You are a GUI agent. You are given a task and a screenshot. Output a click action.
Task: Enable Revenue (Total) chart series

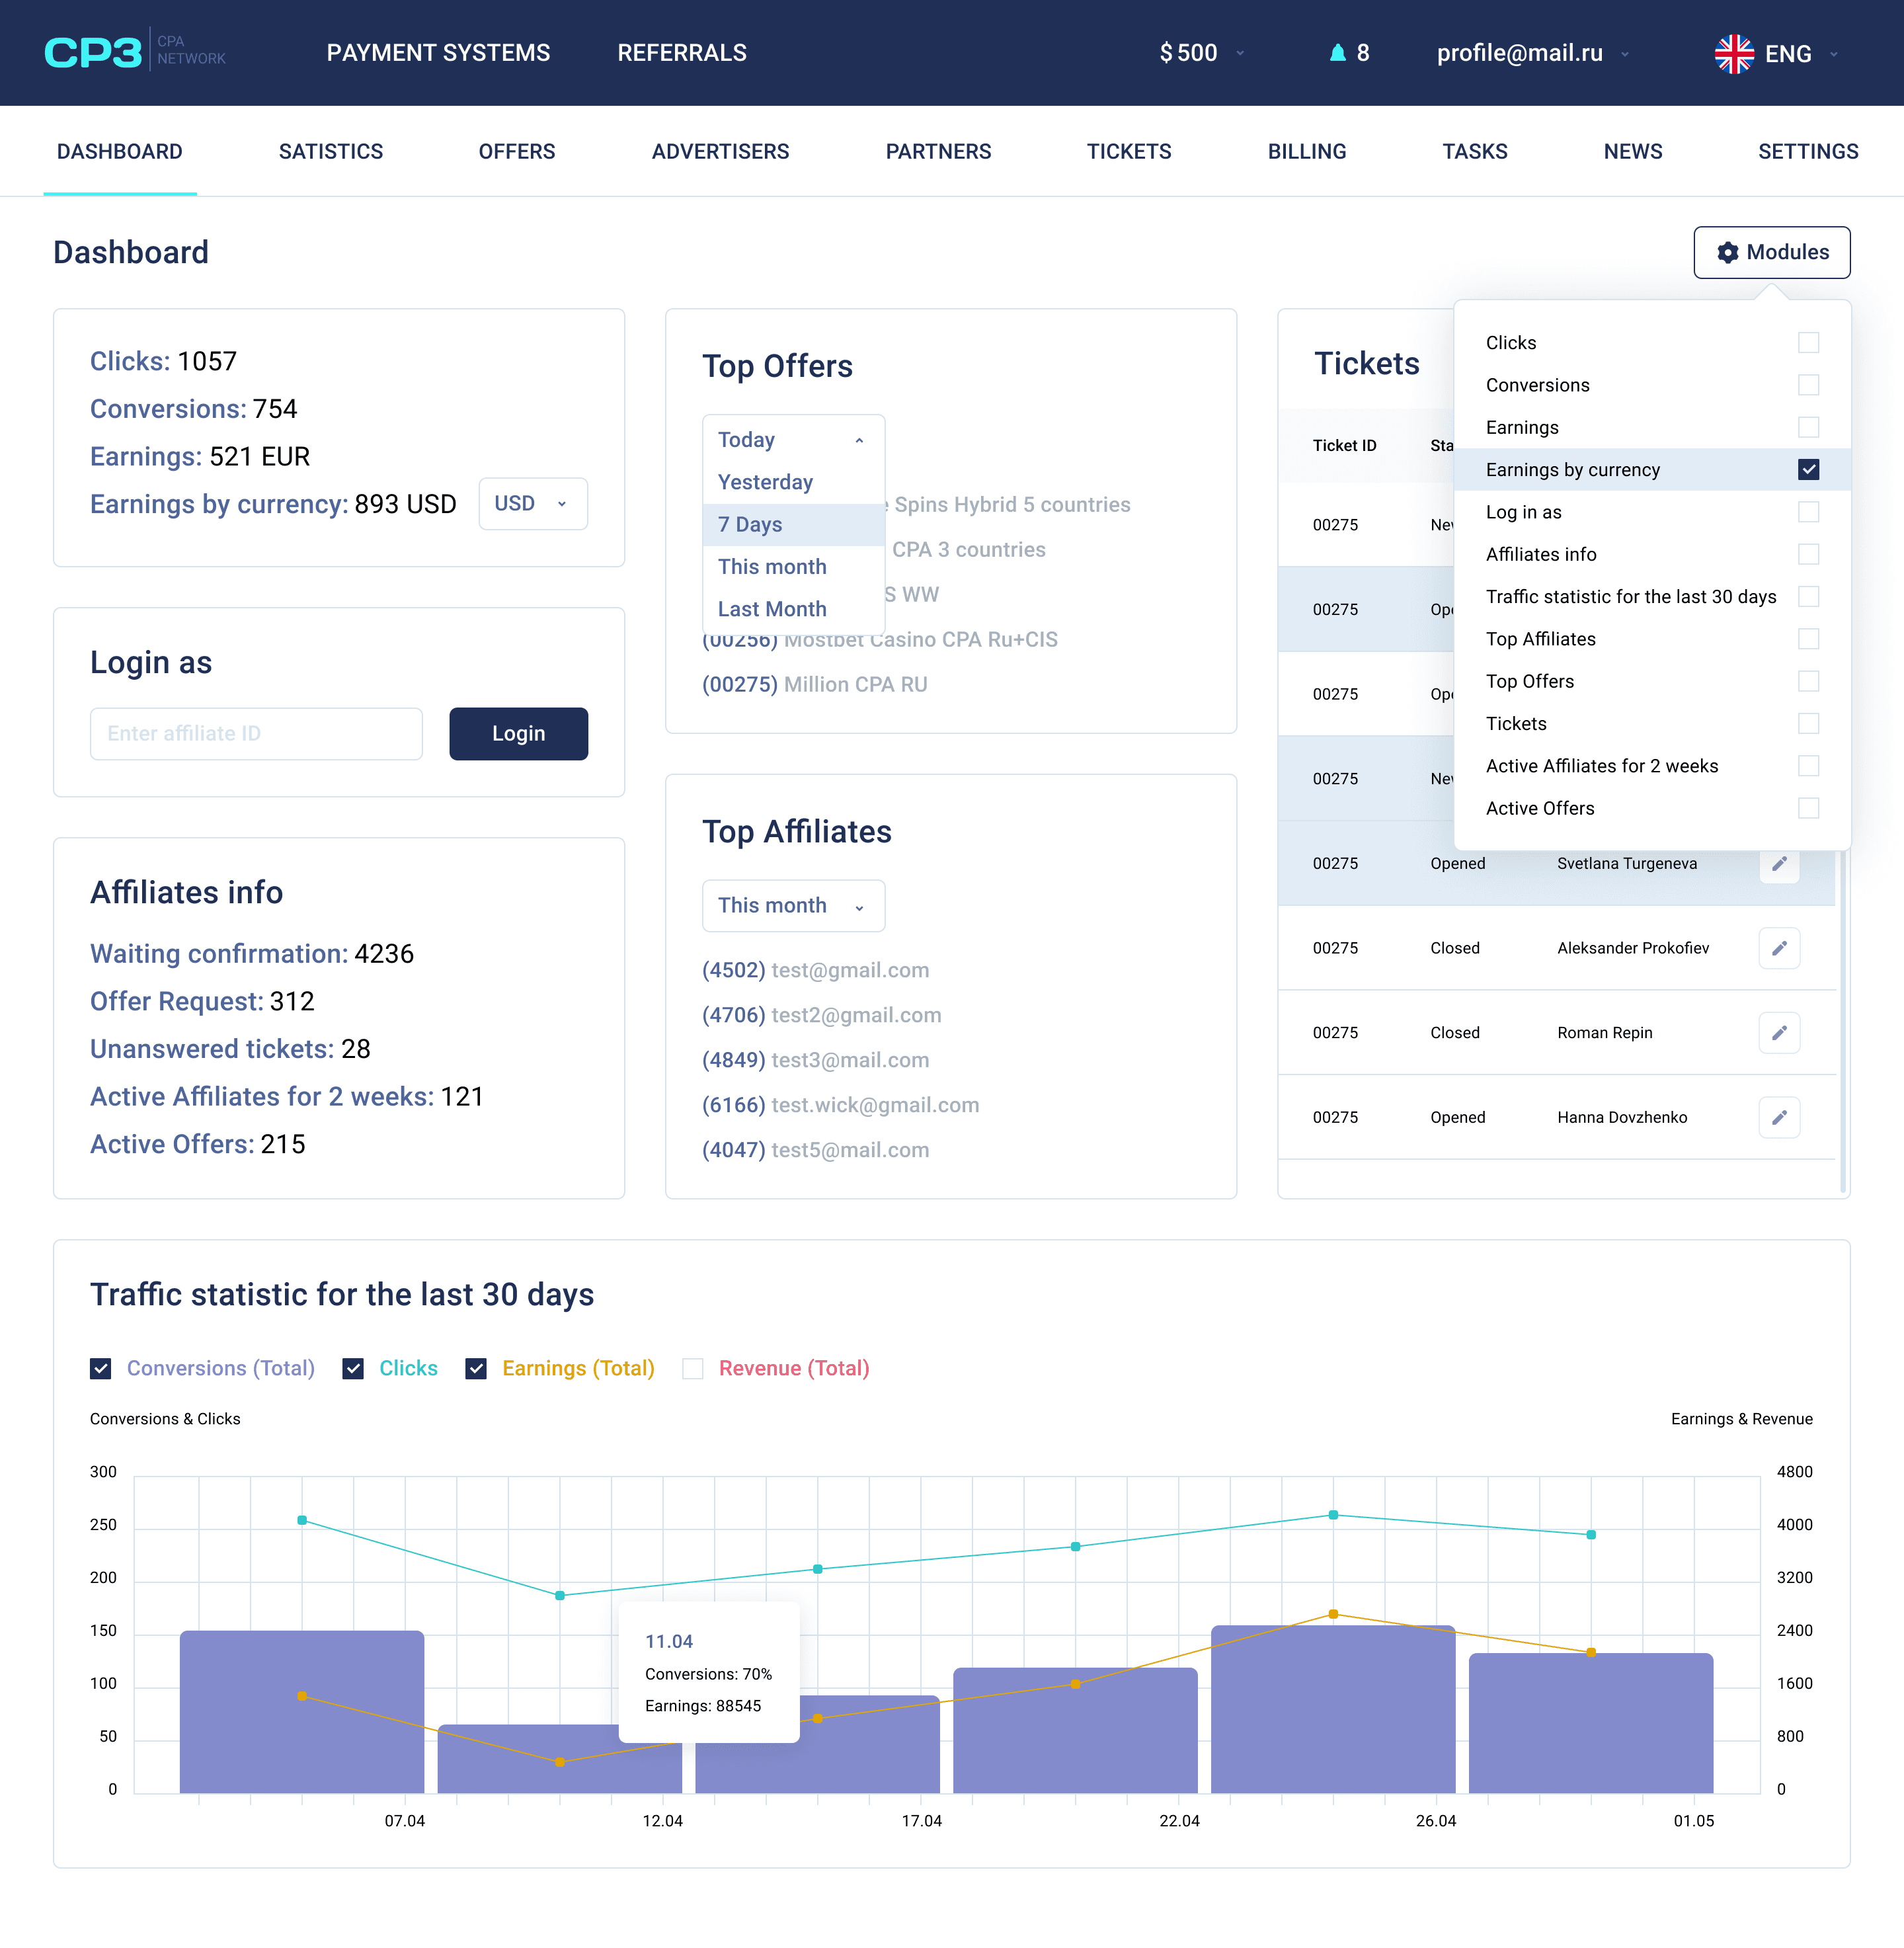693,1369
